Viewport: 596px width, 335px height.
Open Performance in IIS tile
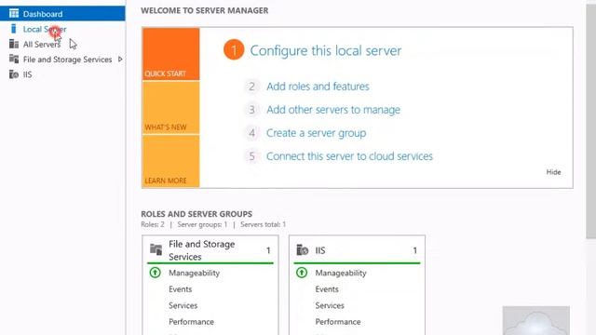[337, 322]
